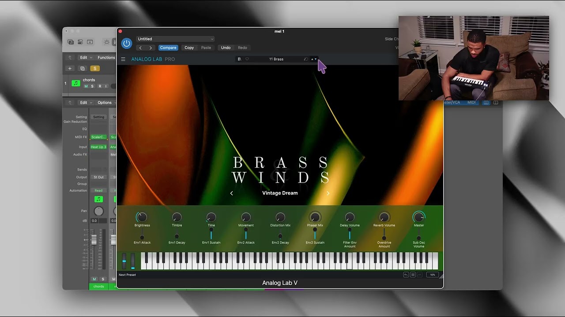
Task: Click the modulation wheel strip
Action: [133, 261]
